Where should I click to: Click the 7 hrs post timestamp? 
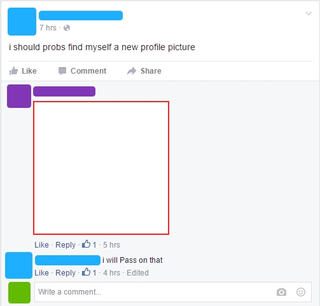click(x=48, y=28)
